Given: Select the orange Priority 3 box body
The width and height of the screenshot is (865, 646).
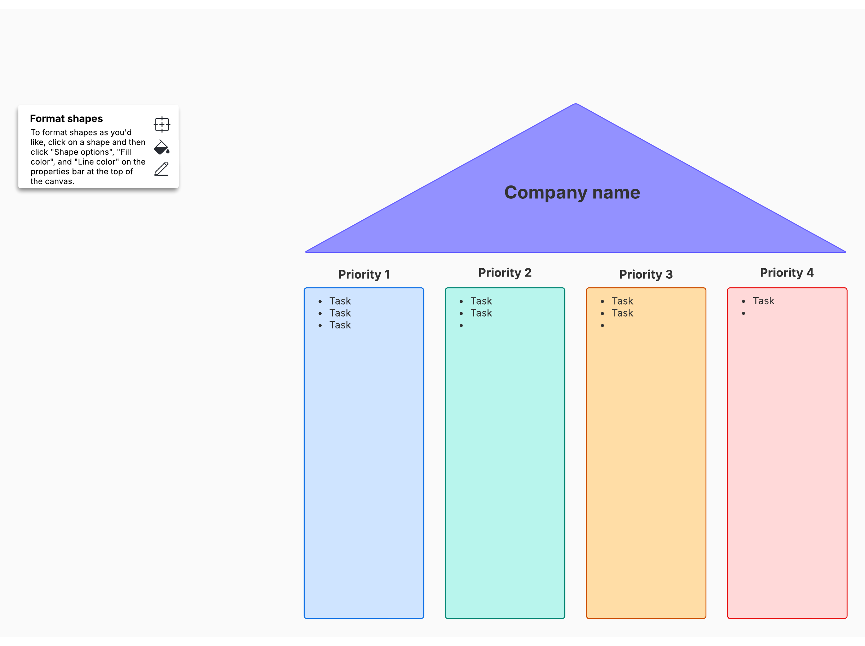Looking at the screenshot, I should coord(646,469).
